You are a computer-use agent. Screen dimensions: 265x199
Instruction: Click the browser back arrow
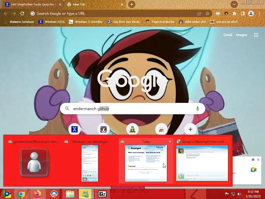[x=6, y=13]
